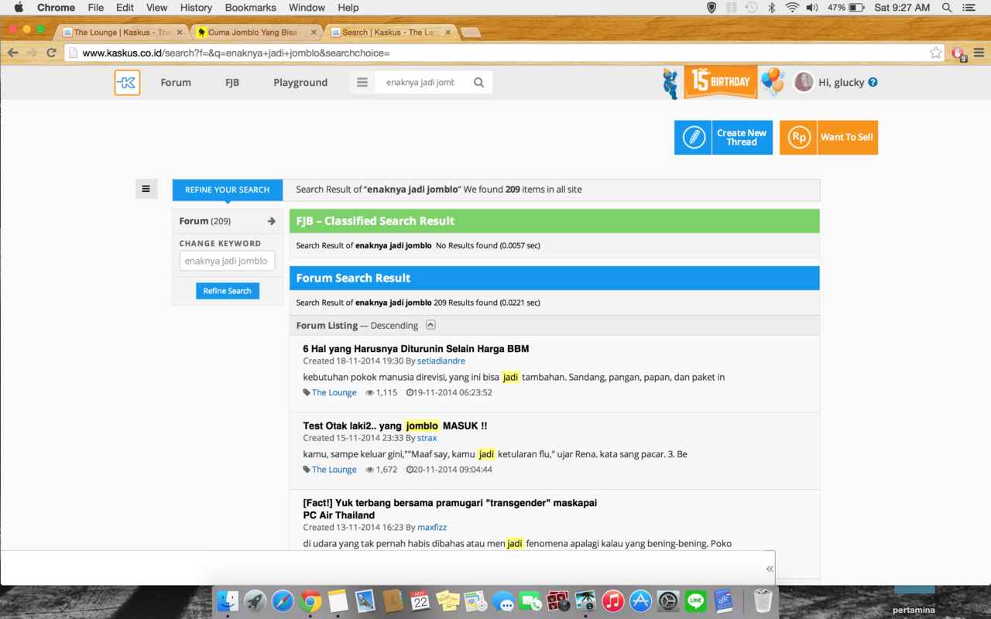Click the browser address bar

(x=495, y=53)
